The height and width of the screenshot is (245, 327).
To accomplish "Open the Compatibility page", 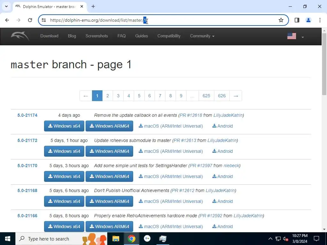I will [169, 36].
